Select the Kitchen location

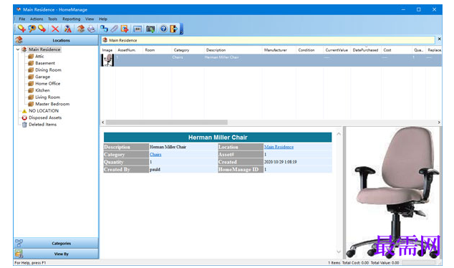point(42,90)
